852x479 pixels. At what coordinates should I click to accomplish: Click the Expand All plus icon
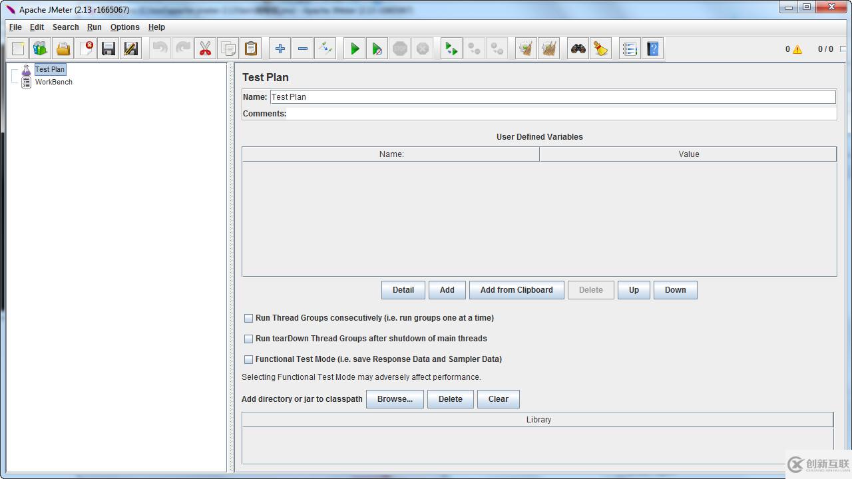[280, 49]
